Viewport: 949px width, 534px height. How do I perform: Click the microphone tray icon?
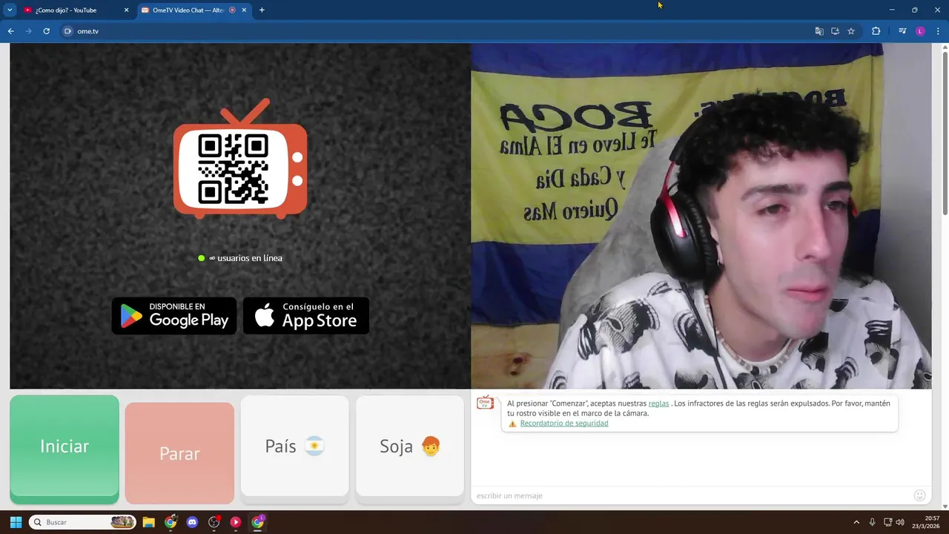click(x=872, y=522)
